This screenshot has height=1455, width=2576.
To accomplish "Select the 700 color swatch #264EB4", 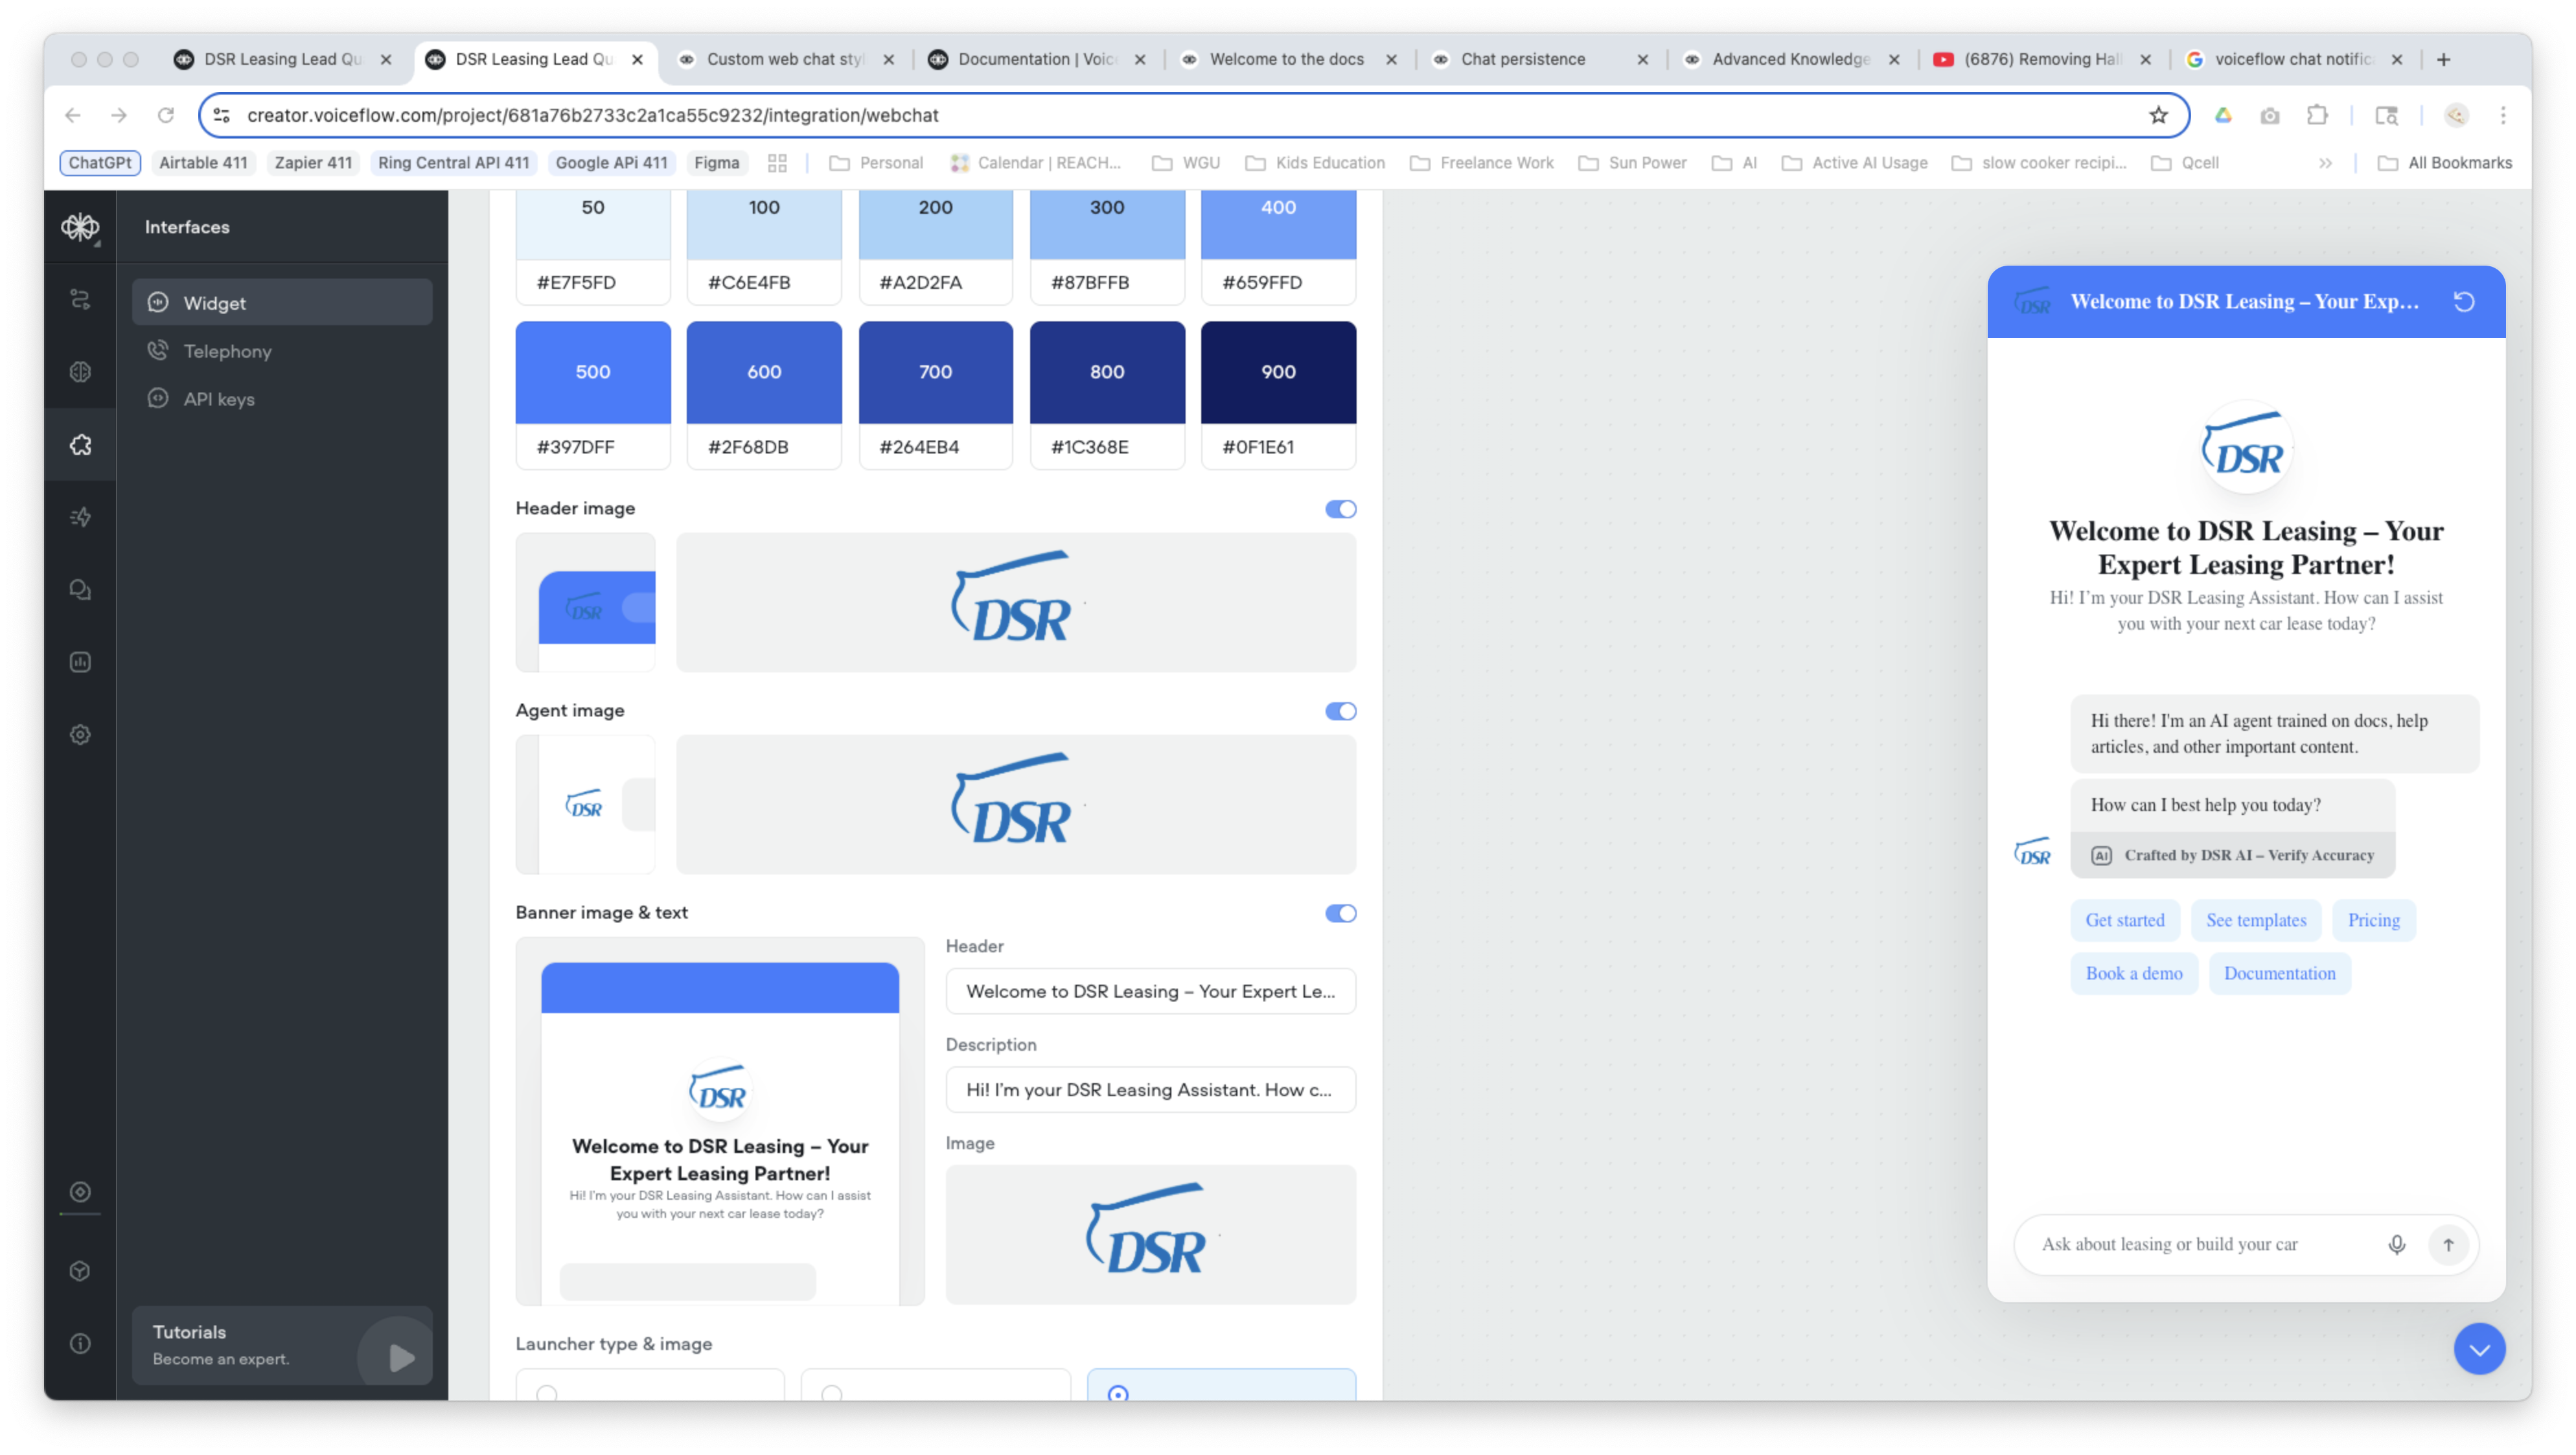I will [935, 395].
